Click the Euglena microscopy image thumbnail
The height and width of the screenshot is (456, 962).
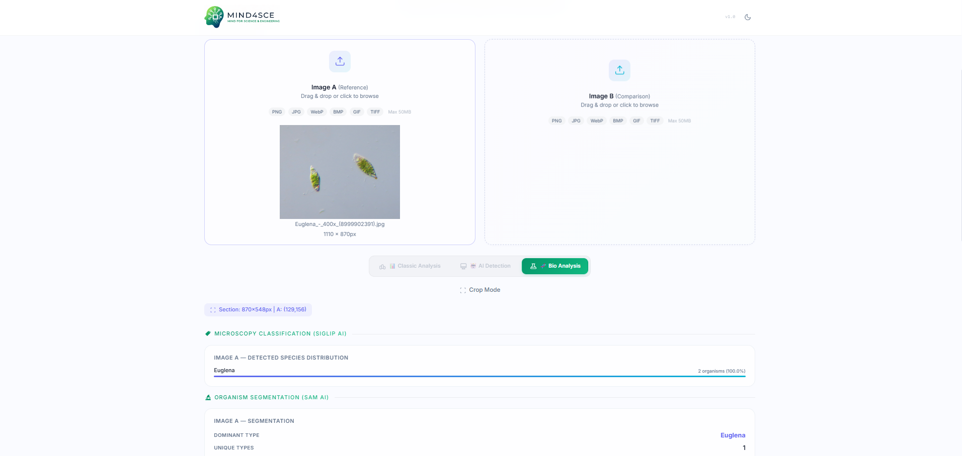(340, 172)
